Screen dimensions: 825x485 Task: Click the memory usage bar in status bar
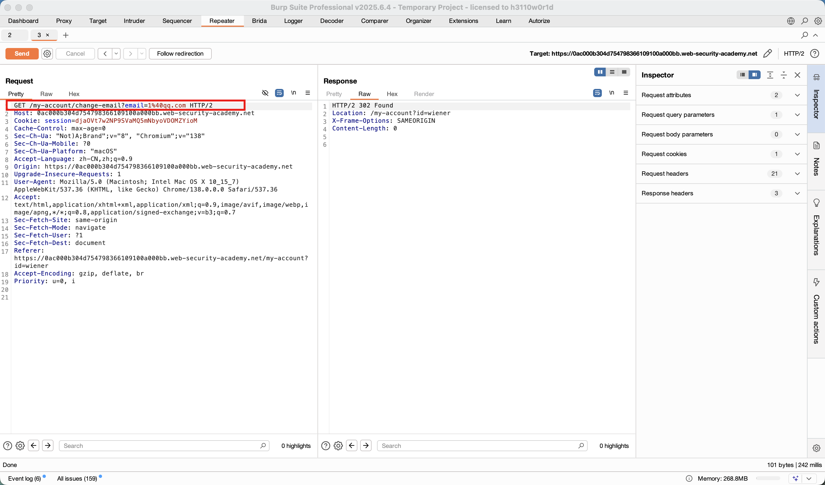[x=768, y=478]
